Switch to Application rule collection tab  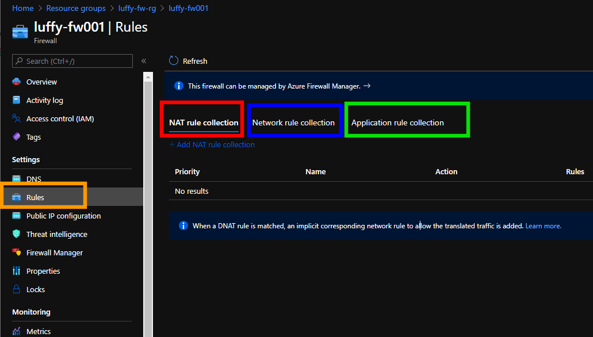pyautogui.click(x=397, y=122)
